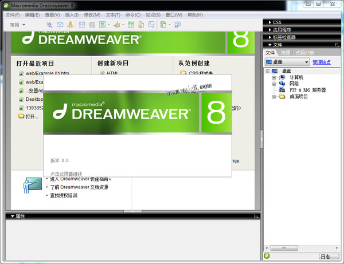
Task: Select the 文件 tab in the files panel
Action: tap(270, 53)
